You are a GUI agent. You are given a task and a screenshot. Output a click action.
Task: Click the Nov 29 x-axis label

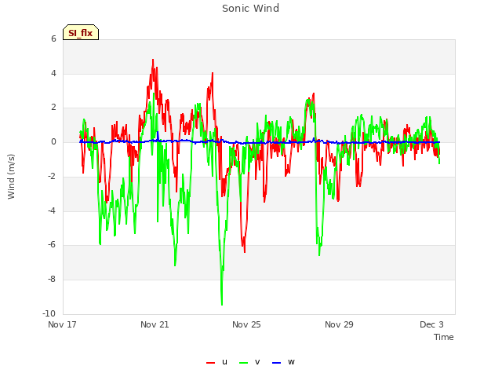coord(339,324)
